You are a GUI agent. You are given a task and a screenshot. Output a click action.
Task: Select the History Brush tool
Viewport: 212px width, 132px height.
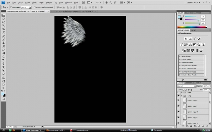(4, 46)
